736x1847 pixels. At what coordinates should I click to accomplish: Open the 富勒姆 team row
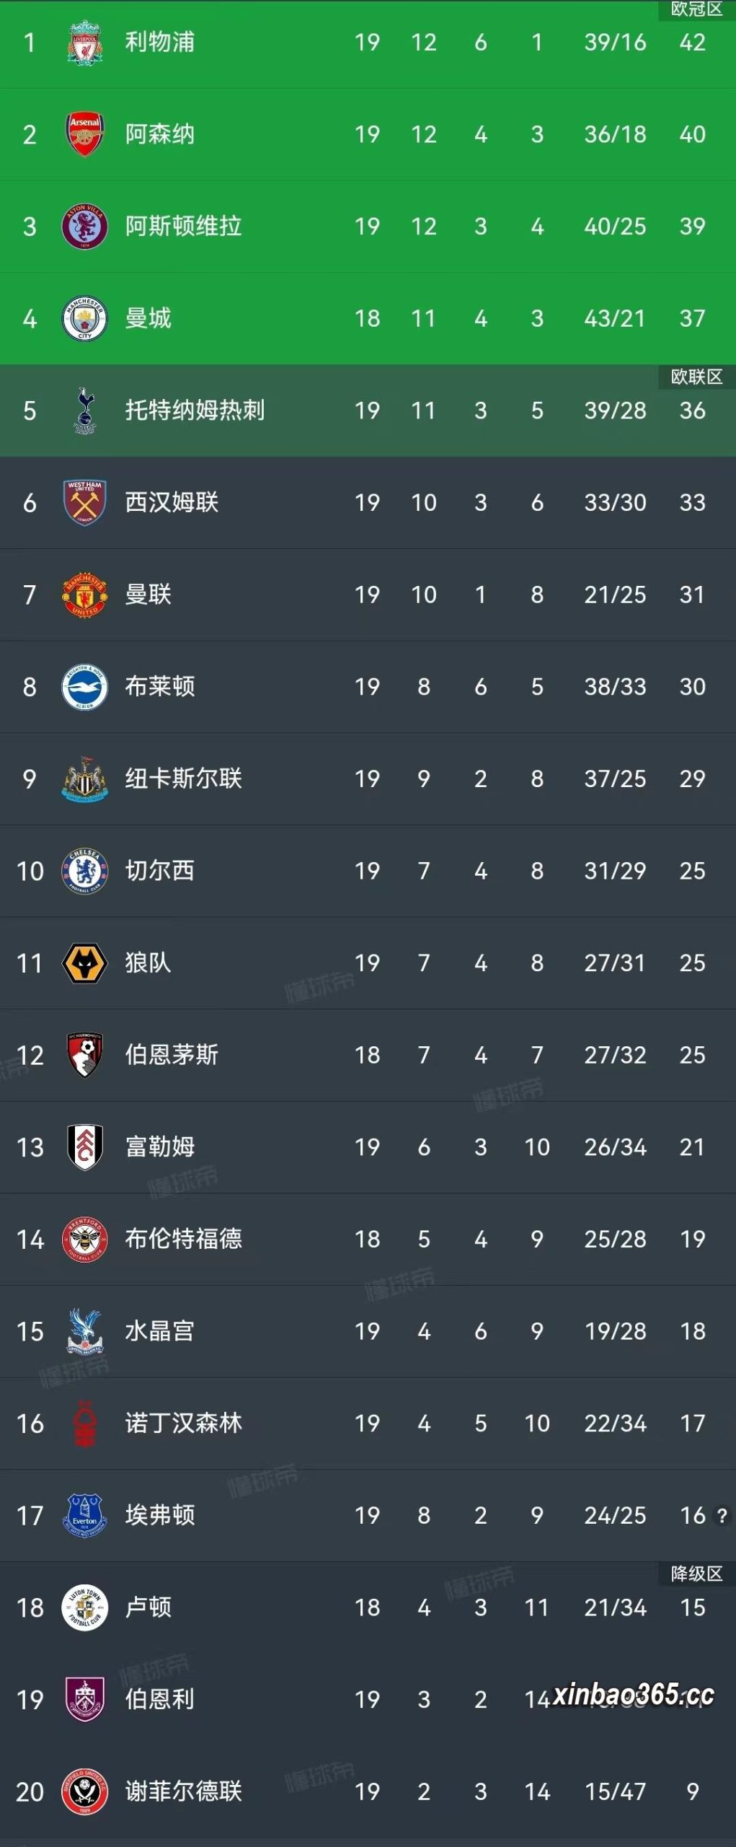[x=368, y=1147]
